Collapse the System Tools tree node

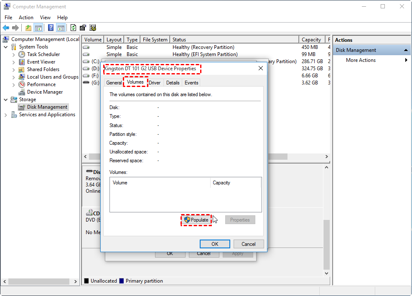click(x=6, y=47)
